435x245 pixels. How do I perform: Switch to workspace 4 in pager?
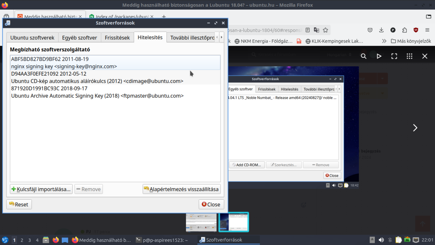point(37,240)
